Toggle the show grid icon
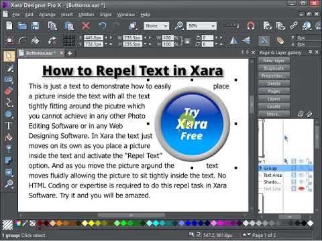The height and width of the screenshot is (241, 322). point(68,41)
